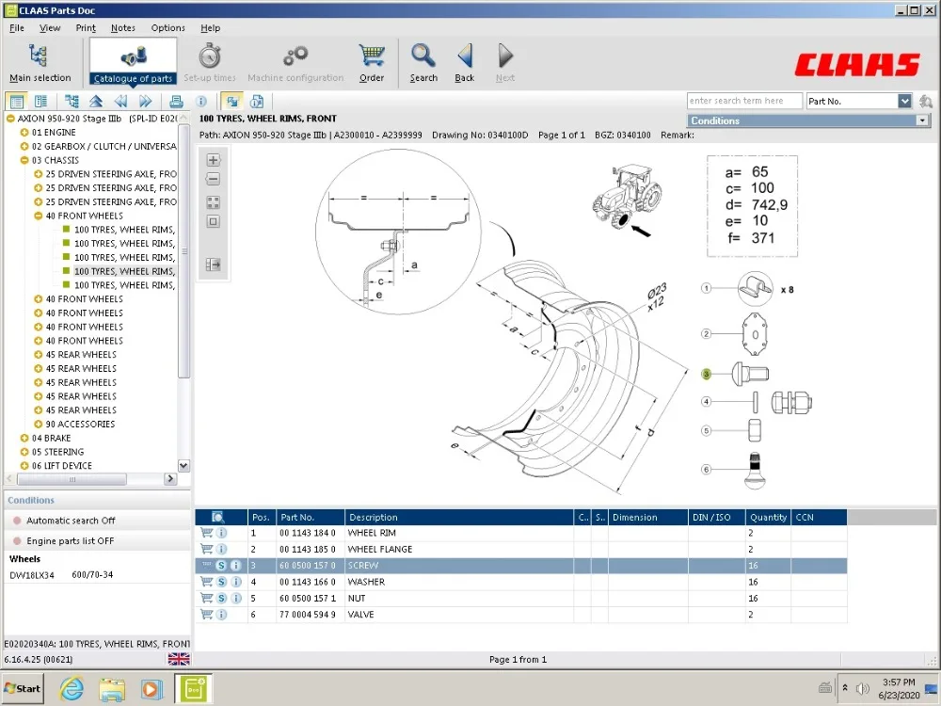Open info for WHEEL FLANGE row
941x706 pixels.
(x=221, y=549)
